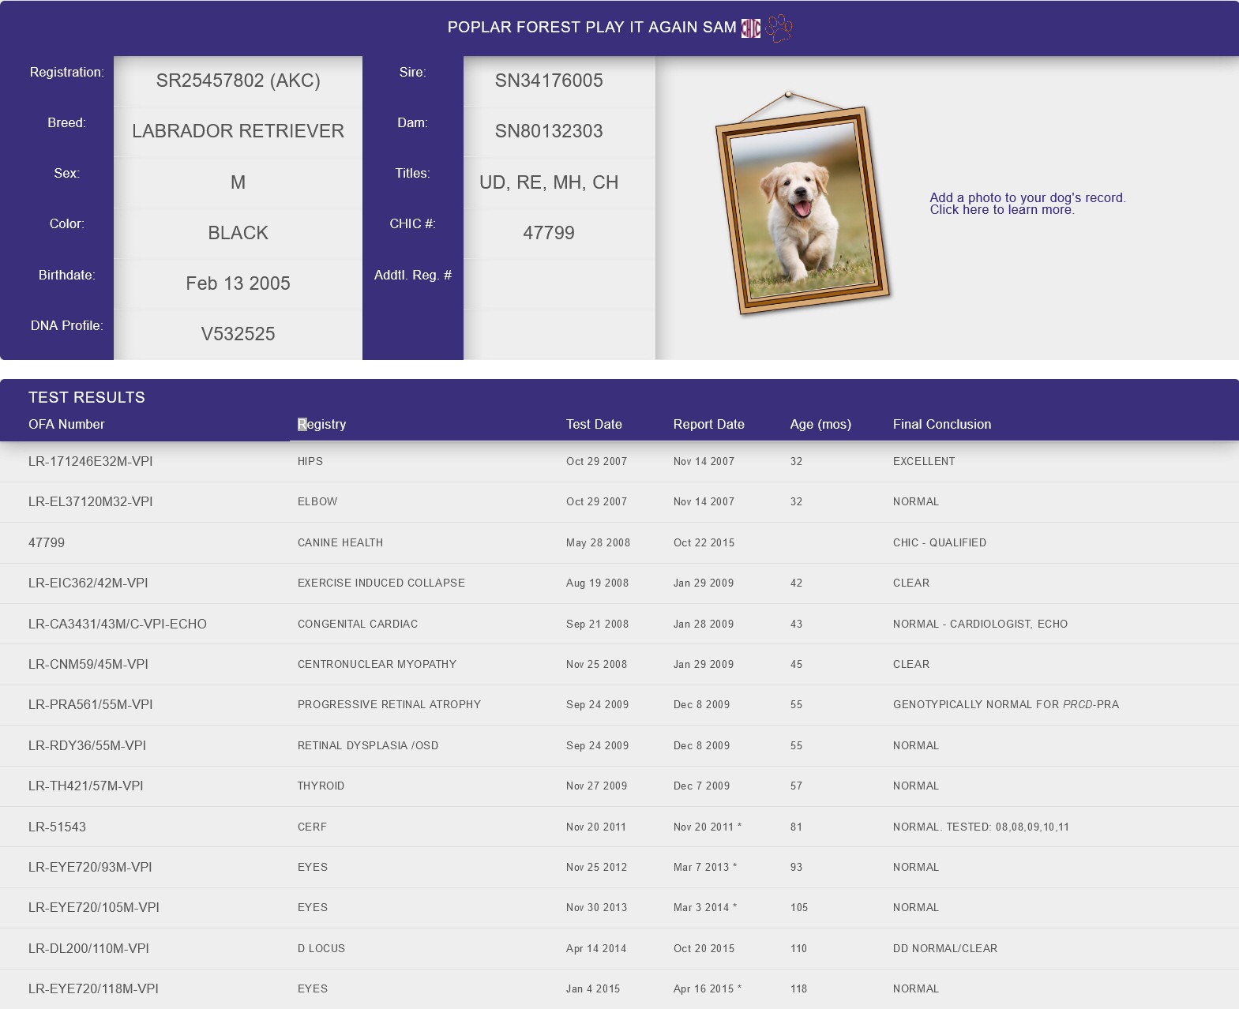Image resolution: width=1239 pixels, height=1009 pixels.
Task: Select birthdate value Feb 13 2005
Action: [238, 283]
